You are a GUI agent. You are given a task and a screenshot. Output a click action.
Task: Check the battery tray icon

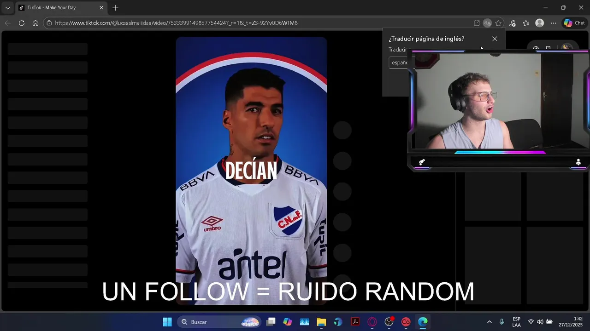pos(549,322)
